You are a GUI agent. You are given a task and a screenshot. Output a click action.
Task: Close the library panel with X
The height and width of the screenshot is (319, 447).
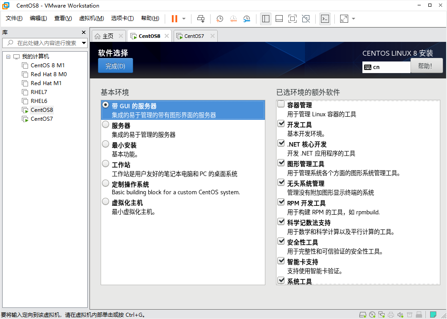point(84,32)
